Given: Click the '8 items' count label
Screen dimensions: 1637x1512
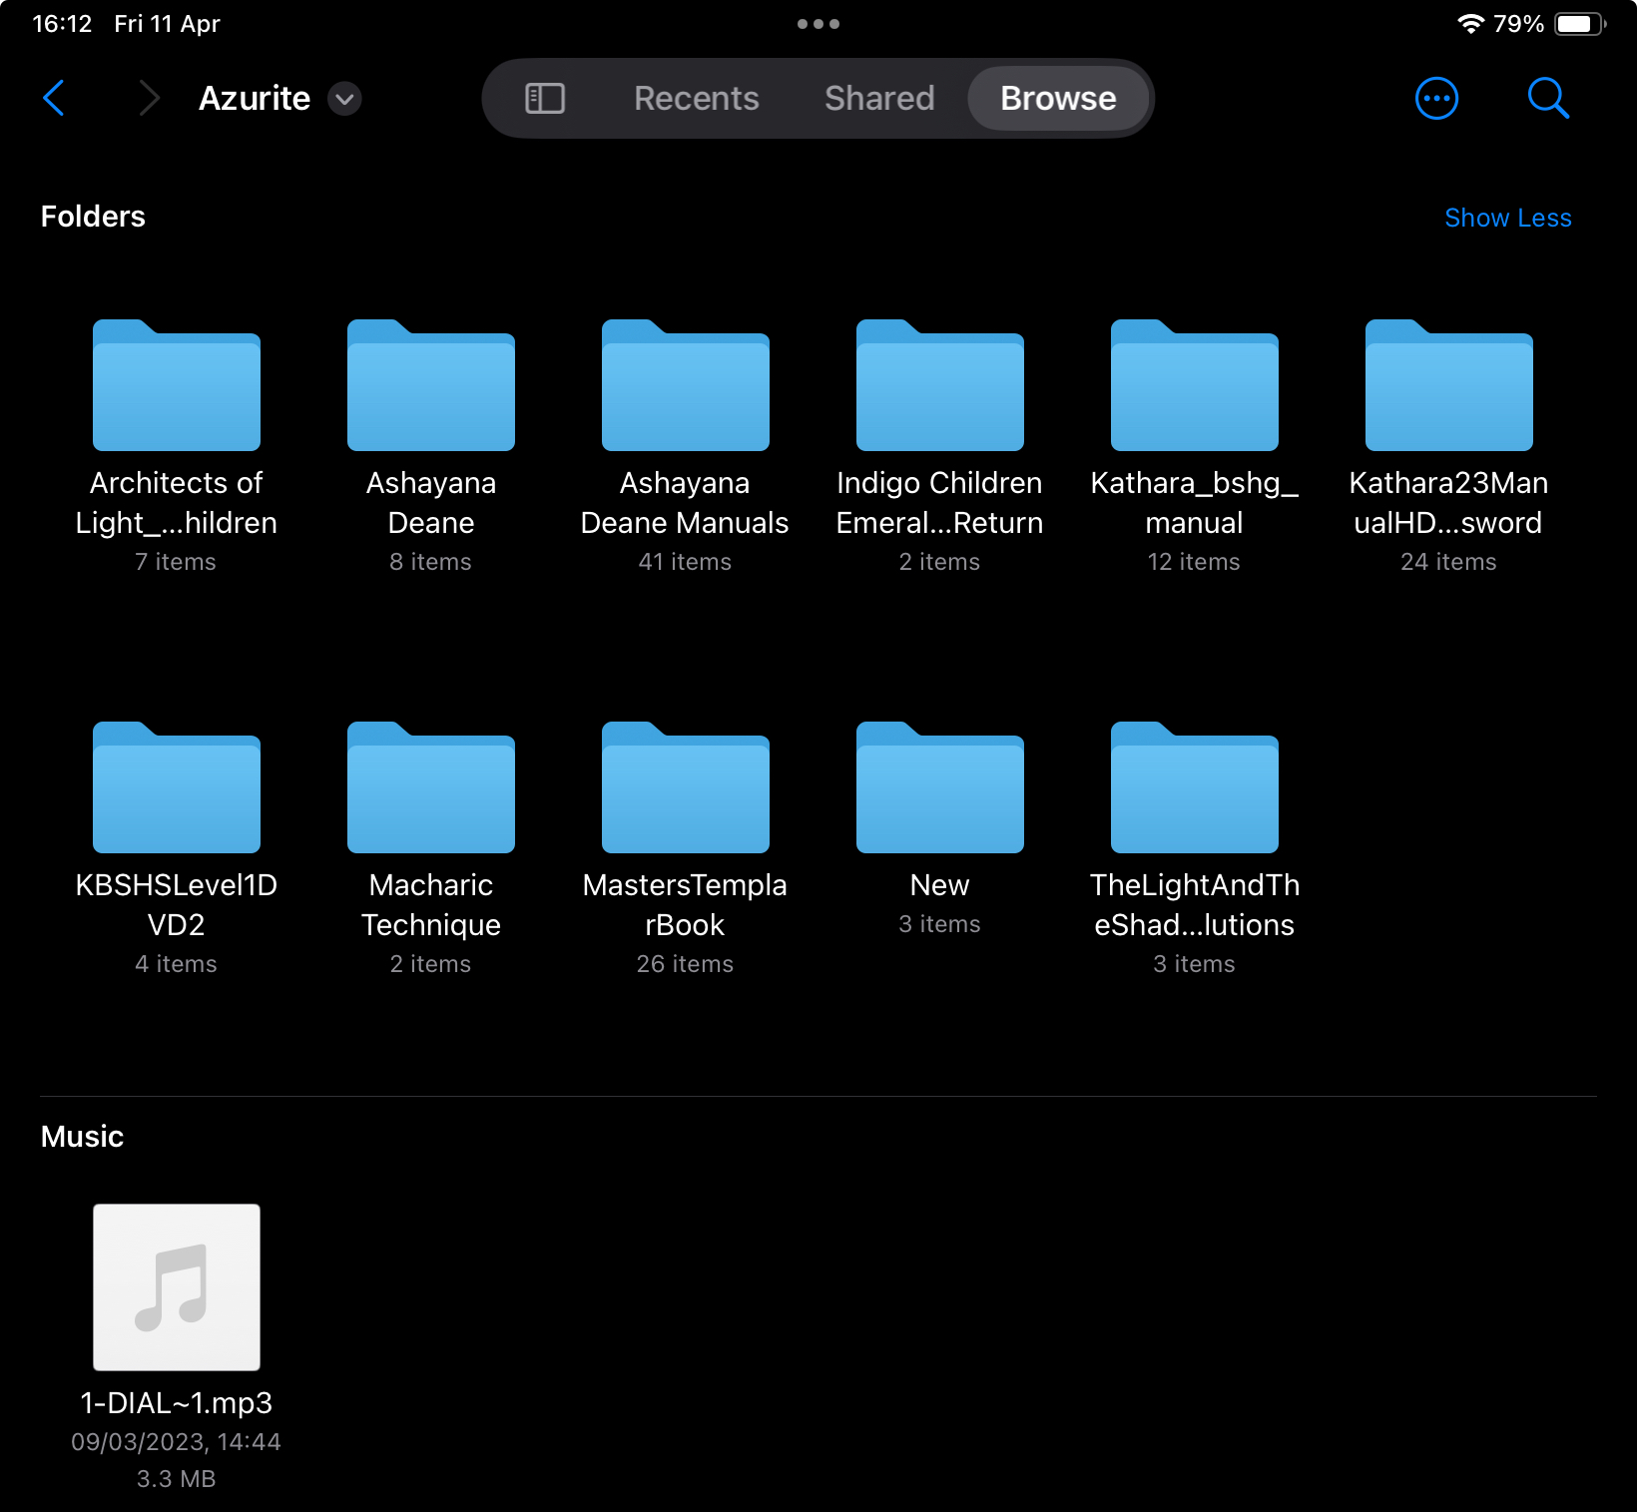Looking at the screenshot, I should pos(430,562).
